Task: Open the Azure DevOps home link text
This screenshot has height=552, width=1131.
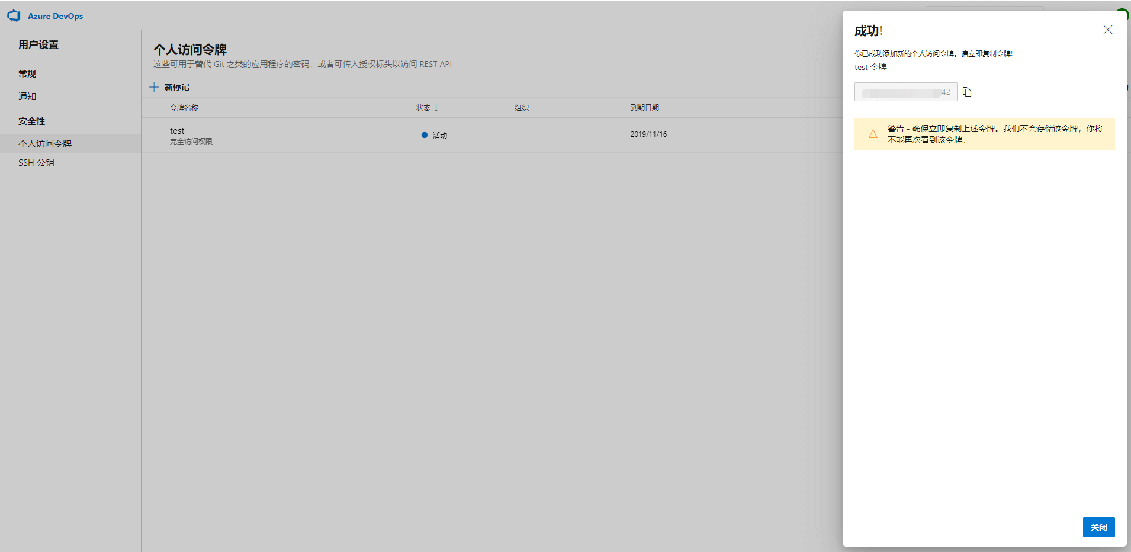Action: [x=55, y=16]
